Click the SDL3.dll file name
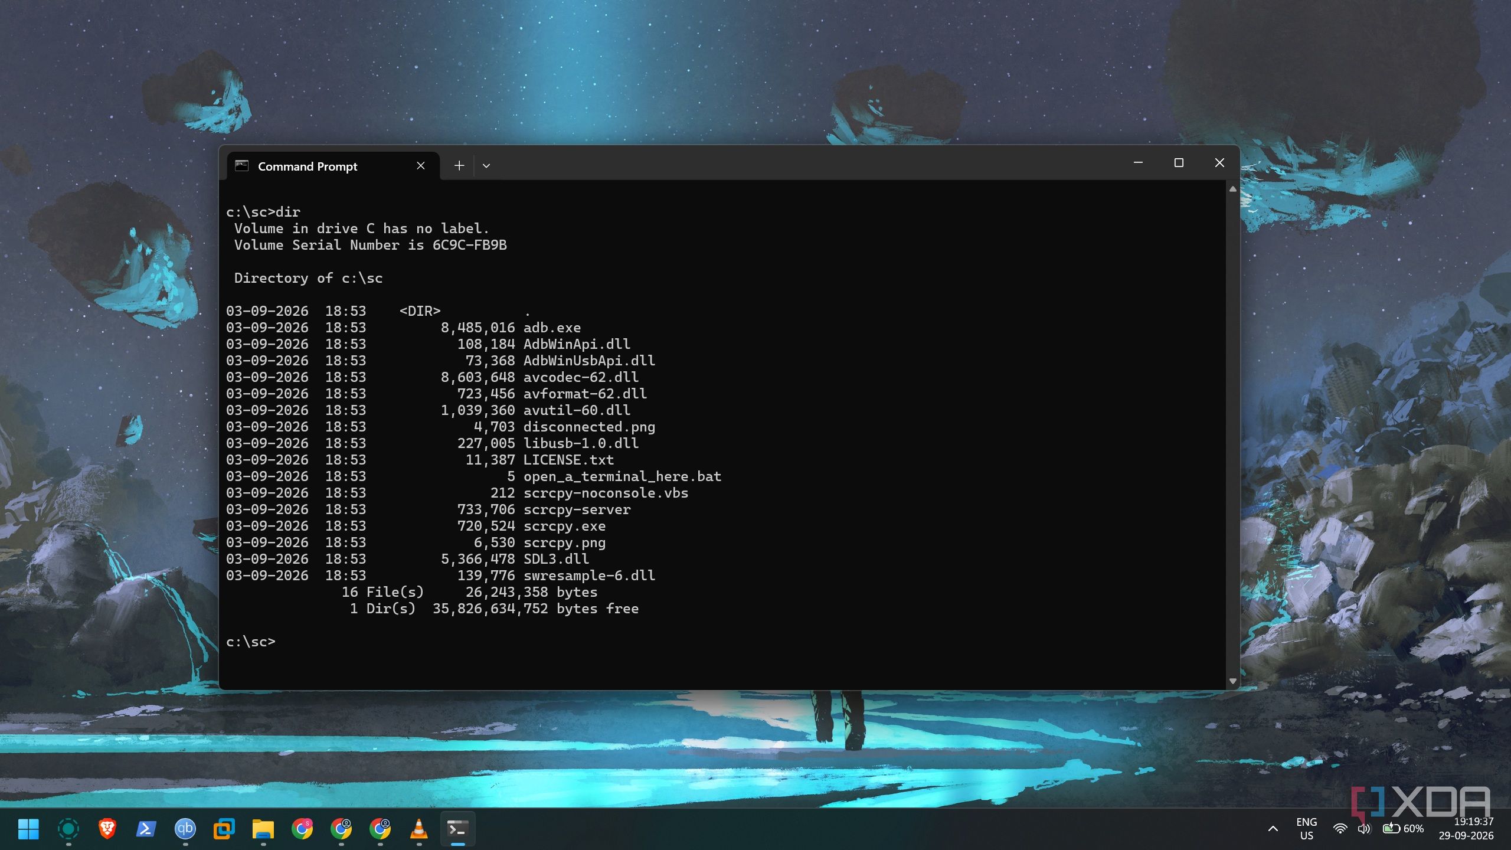Viewport: 1511px width, 850px height. 556,559
